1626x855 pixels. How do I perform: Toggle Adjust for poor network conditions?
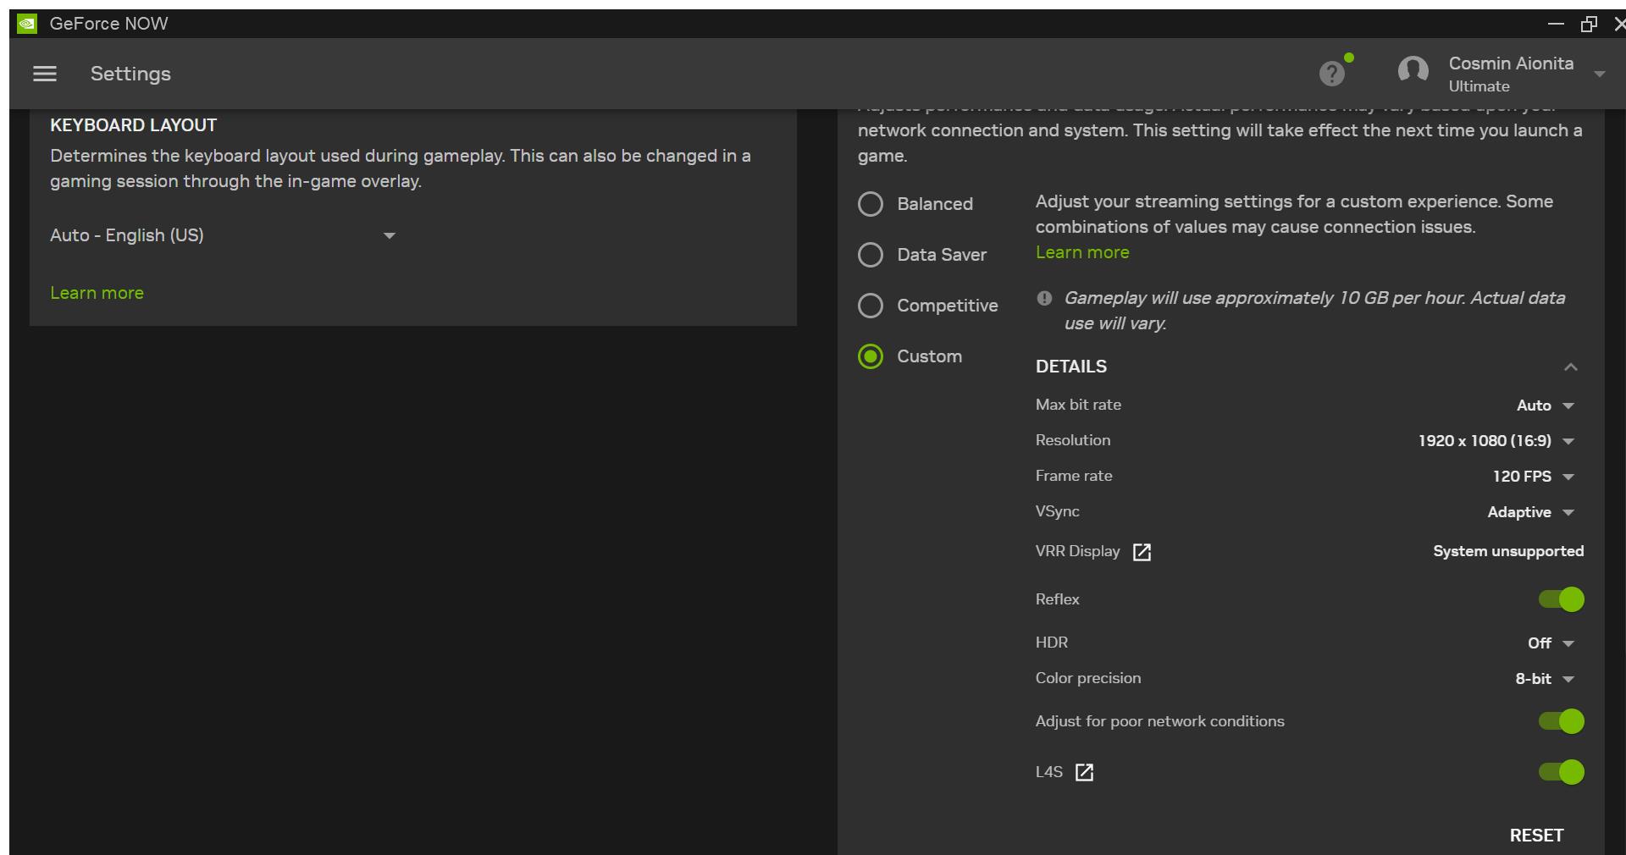[1561, 721]
